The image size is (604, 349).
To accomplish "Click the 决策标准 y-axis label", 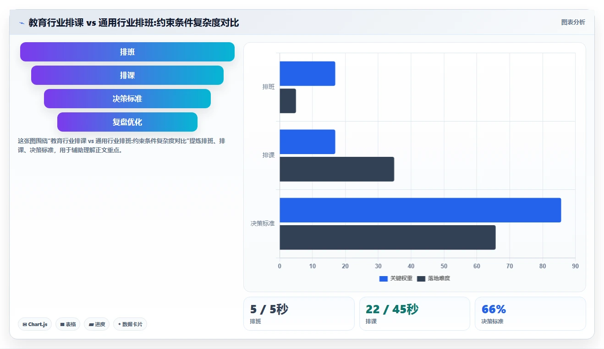I will (x=263, y=224).
